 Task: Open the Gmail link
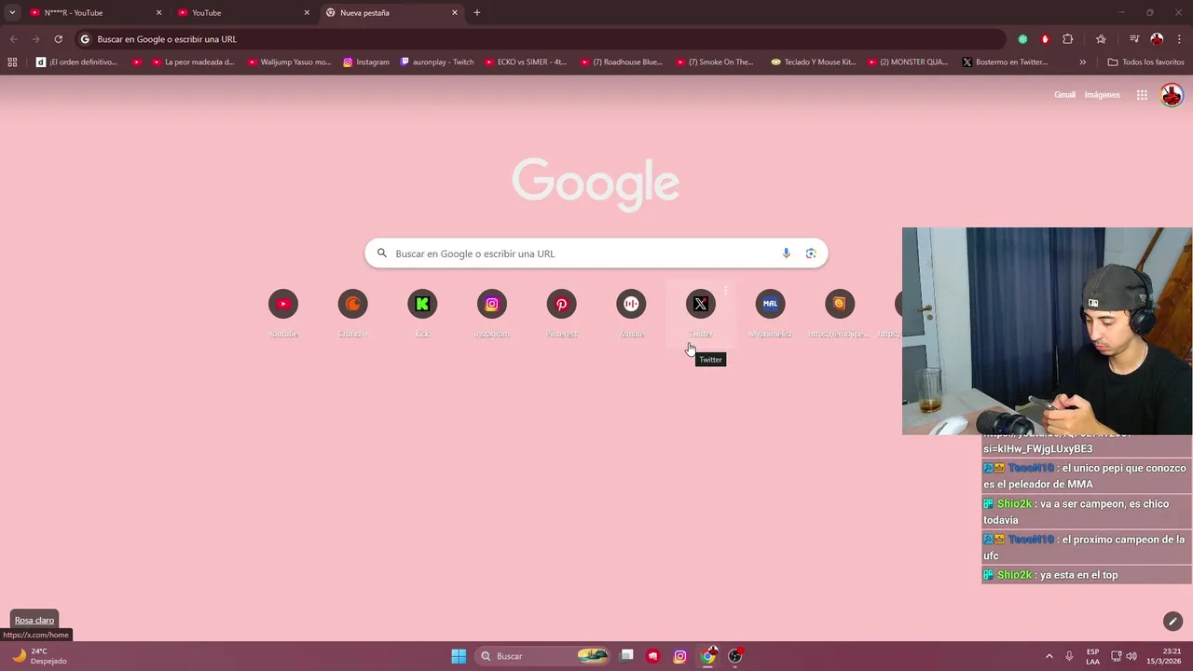click(1064, 95)
